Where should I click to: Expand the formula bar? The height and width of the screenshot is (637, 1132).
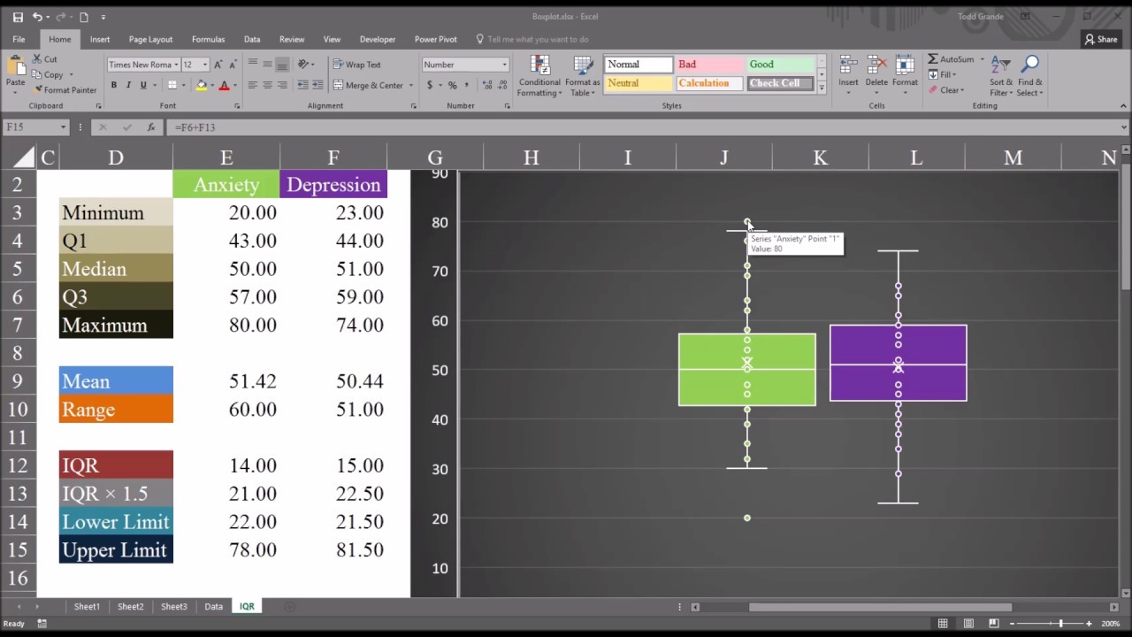point(1124,127)
